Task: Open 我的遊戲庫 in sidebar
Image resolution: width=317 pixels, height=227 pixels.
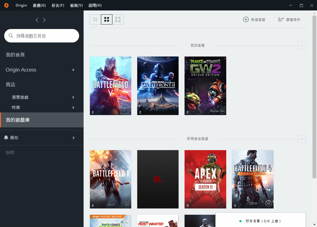Action: [x=42, y=120]
